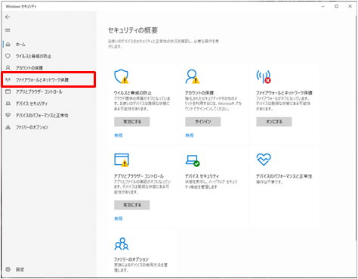Click the Home house icon in sidebar
The width and height of the screenshot is (358, 279).
click(x=8, y=45)
